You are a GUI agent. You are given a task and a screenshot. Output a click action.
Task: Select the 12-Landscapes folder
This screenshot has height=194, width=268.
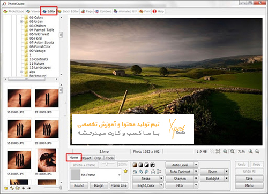click(x=40, y=67)
